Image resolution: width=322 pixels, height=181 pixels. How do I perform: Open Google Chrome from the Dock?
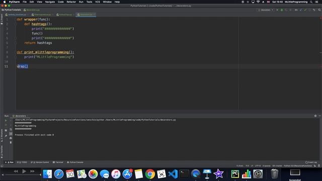pos(150,174)
